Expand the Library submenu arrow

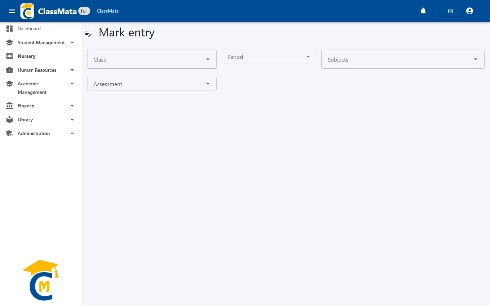72,120
